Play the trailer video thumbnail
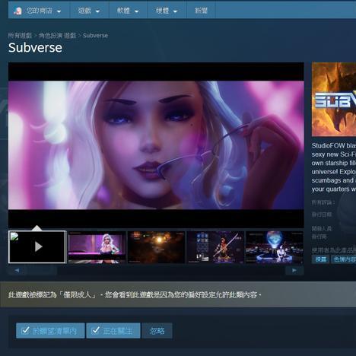This screenshot has height=356, width=356. (37, 246)
